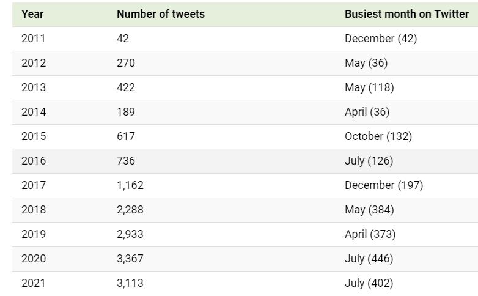Select the April (36) cell
The height and width of the screenshot is (296, 478).
point(367,112)
